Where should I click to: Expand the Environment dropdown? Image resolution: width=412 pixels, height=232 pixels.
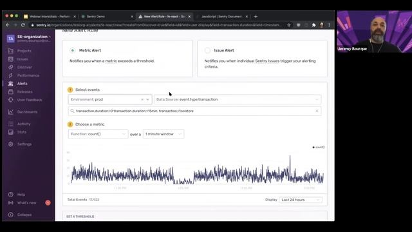147,99
